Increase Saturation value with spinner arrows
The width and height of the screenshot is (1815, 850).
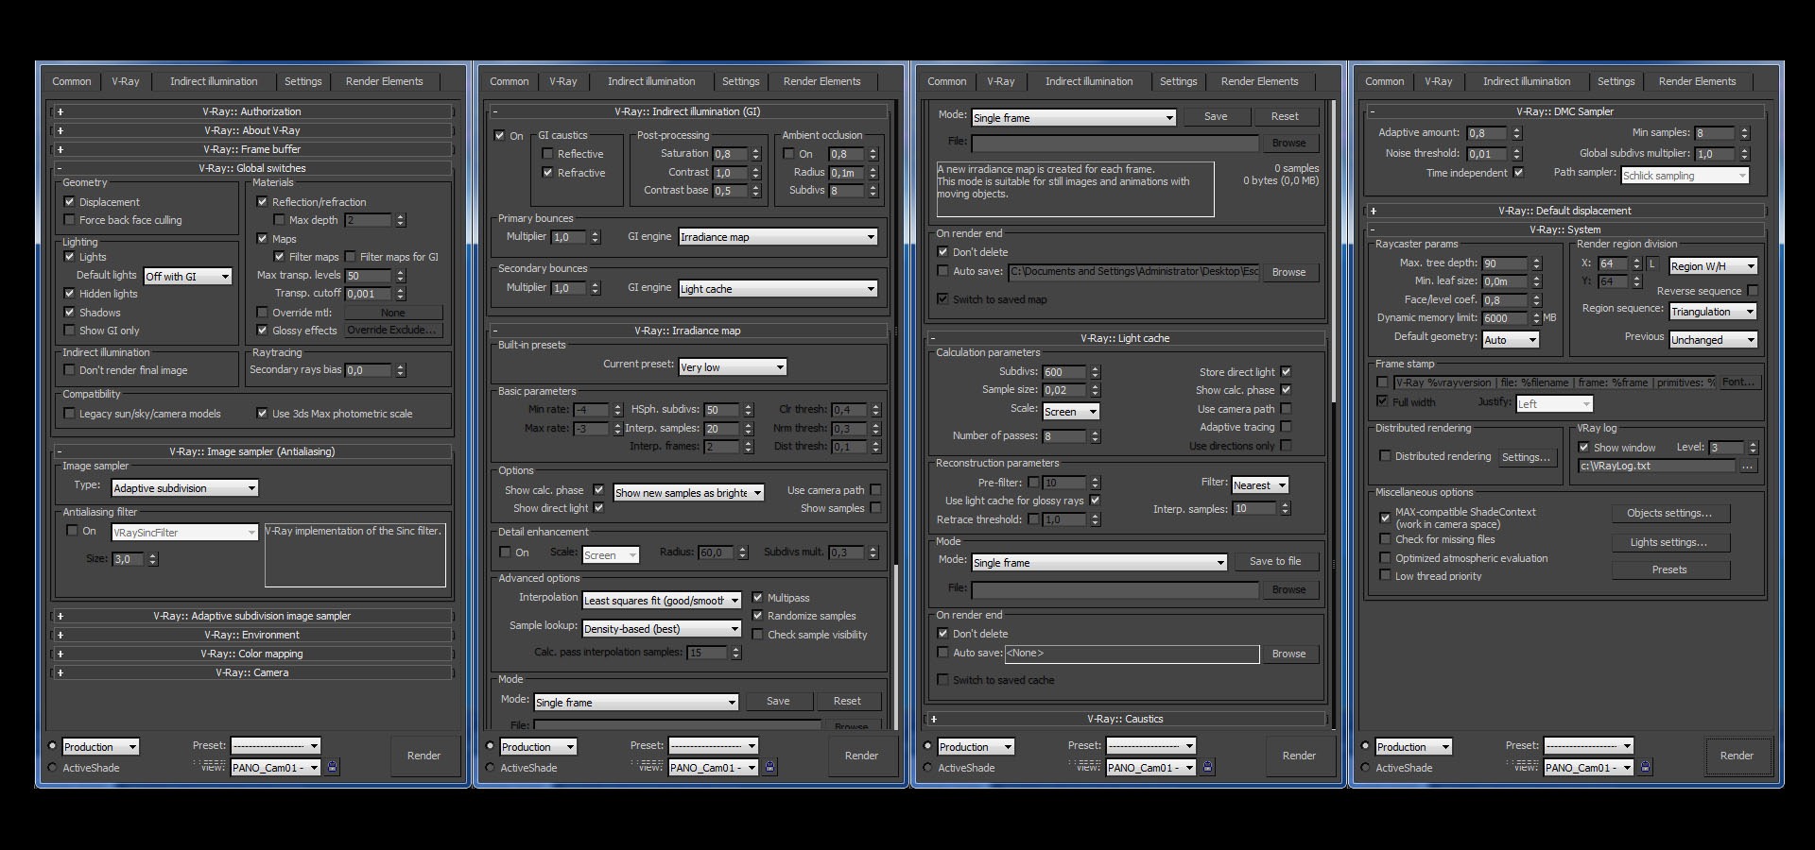(755, 154)
